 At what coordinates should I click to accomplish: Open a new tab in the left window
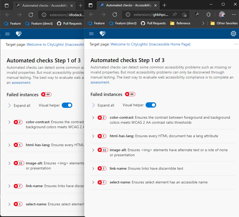coord(80,6)
